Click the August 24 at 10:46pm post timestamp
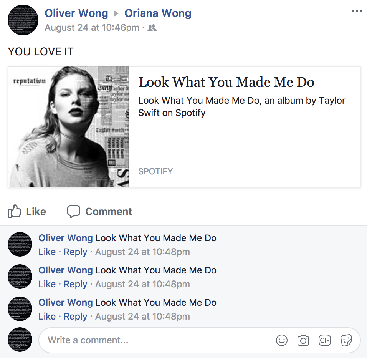The width and height of the screenshot is (367, 358). (x=92, y=28)
